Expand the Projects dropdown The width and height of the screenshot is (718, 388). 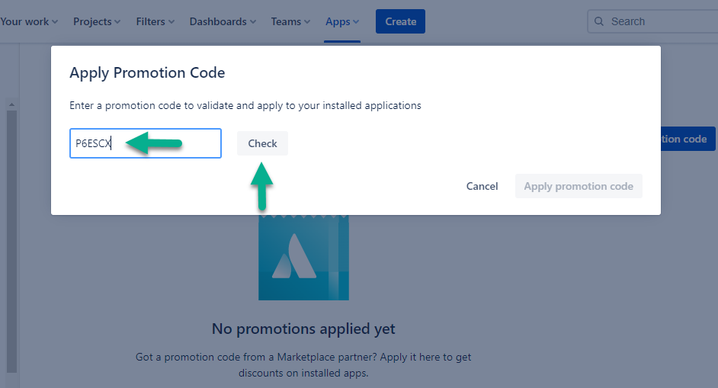[x=97, y=21]
